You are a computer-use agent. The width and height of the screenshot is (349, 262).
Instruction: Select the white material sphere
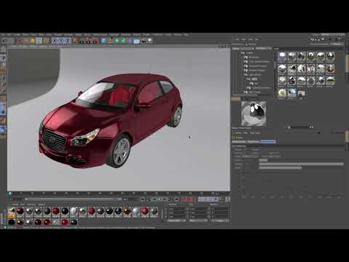(x=73, y=212)
